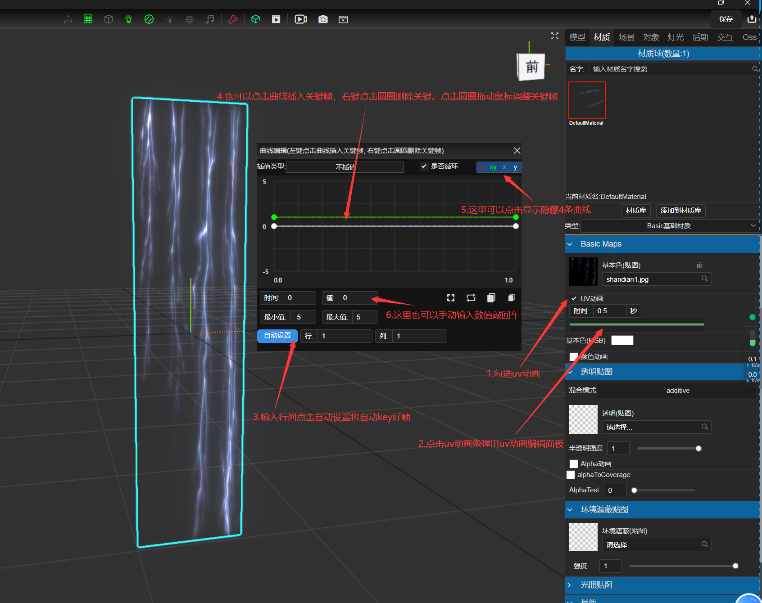Uncheck the UV动画 checkbox
This screenshot has width=762, height=603.
[574, 298]
